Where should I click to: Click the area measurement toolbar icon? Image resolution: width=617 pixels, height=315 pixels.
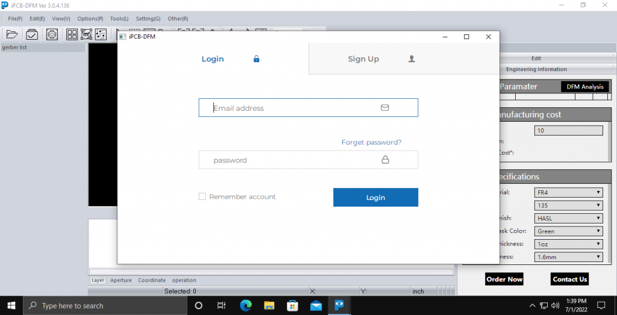coord(86,34)
